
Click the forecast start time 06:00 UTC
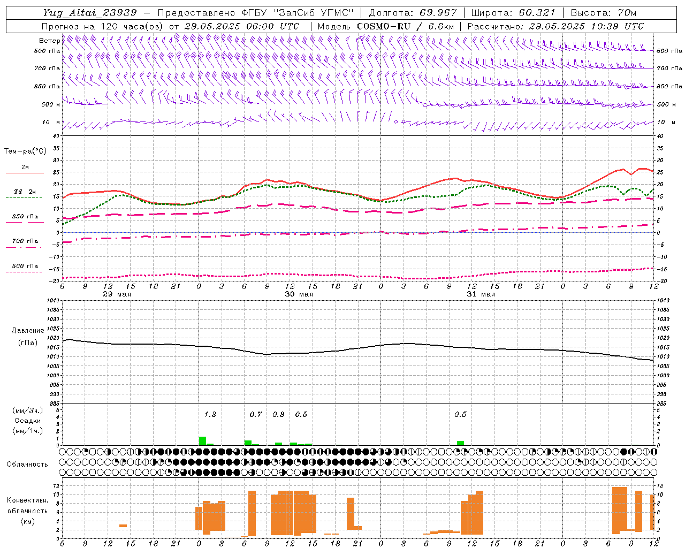coord(272,26)
